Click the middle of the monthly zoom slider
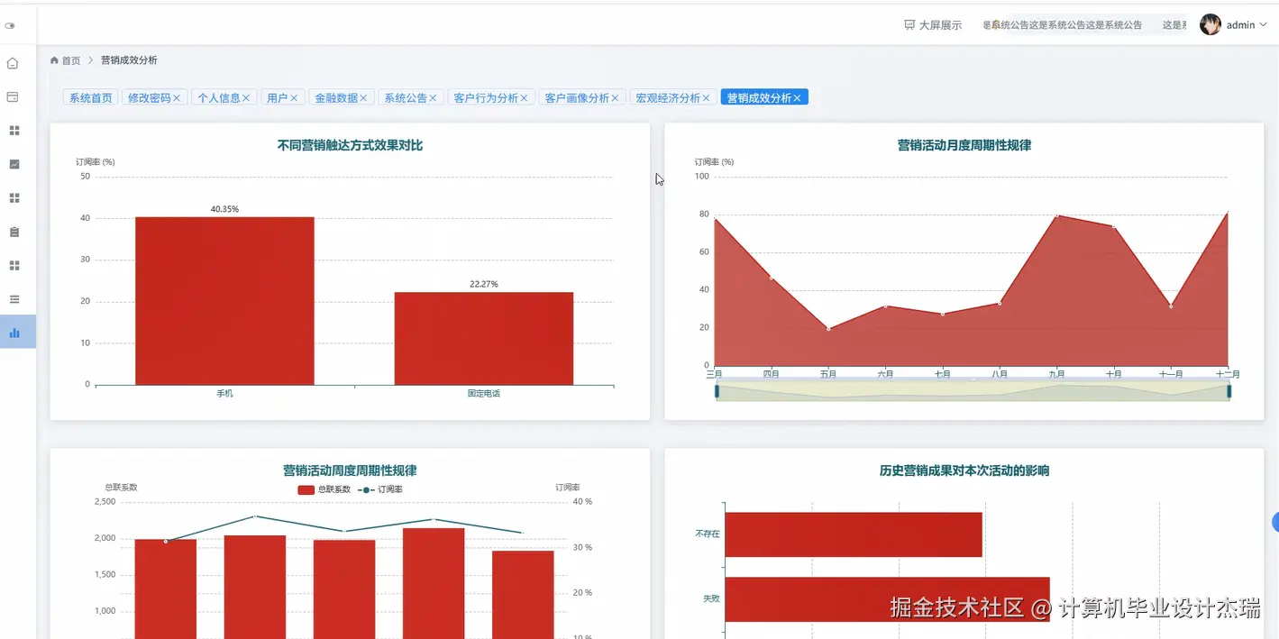1279x639 pixels. pyautogui.click(x=973, y=391)
